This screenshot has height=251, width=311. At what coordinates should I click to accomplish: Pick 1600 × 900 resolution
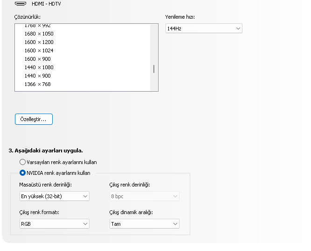tap(37, 59)
